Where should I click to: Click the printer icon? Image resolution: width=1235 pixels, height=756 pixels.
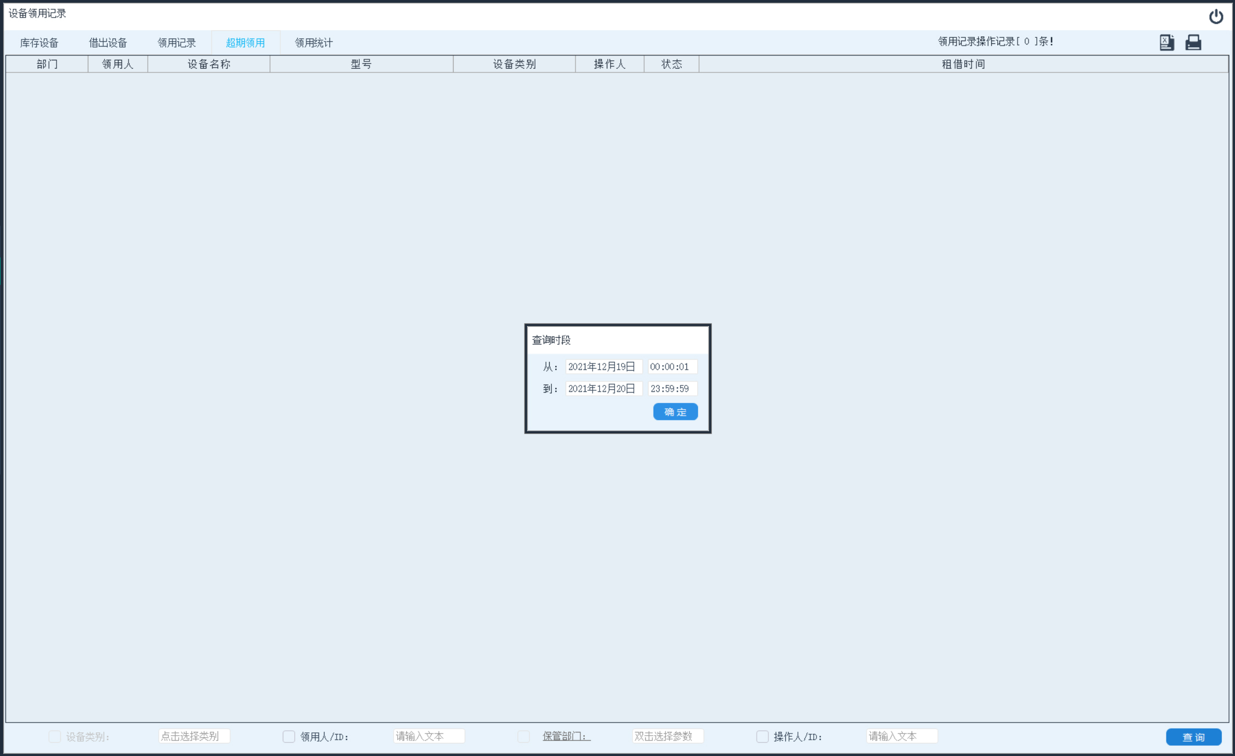1193,42
